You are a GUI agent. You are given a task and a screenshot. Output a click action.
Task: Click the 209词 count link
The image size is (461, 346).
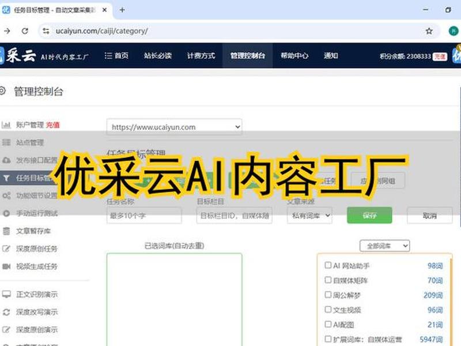point(433,295)
